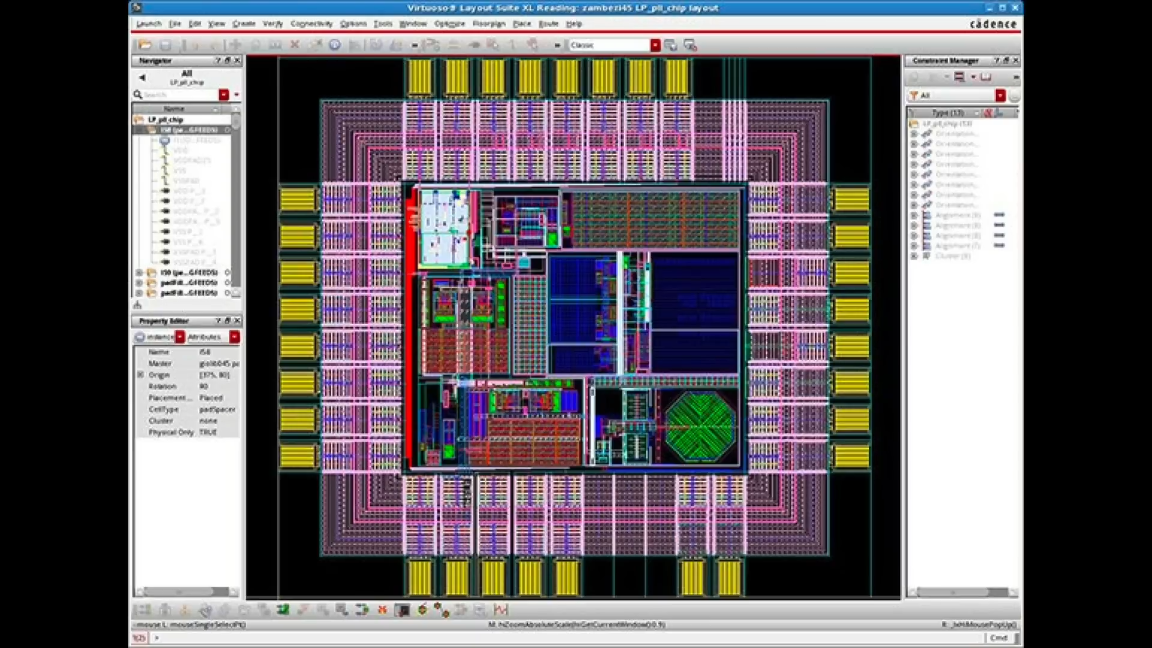Image resolution: width=1152 pixels, height=648 pixels.
Task: Click the Navigator search input field
Action: coord(180,95)
